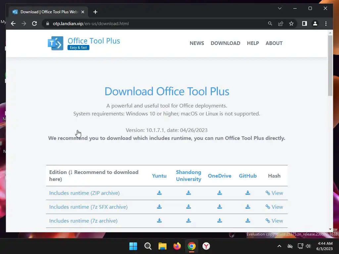Download ZIP archive from GitHub
Image resolution: width=339 pixels, height=254 pixels.
pyautogui.click(x=248, y=193)
